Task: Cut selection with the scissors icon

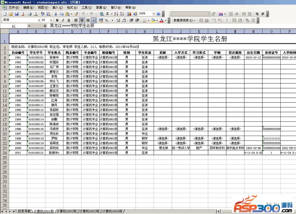Action: (56, 14)
